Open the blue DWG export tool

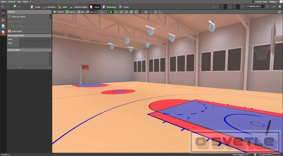click(3, 26)
